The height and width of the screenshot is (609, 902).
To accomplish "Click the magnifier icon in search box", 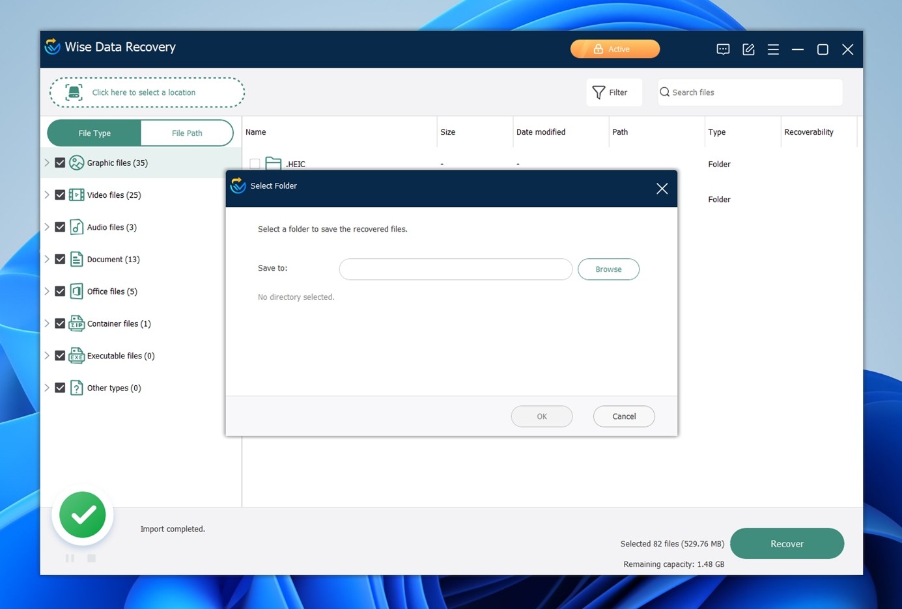I will [x=664, y=92].
